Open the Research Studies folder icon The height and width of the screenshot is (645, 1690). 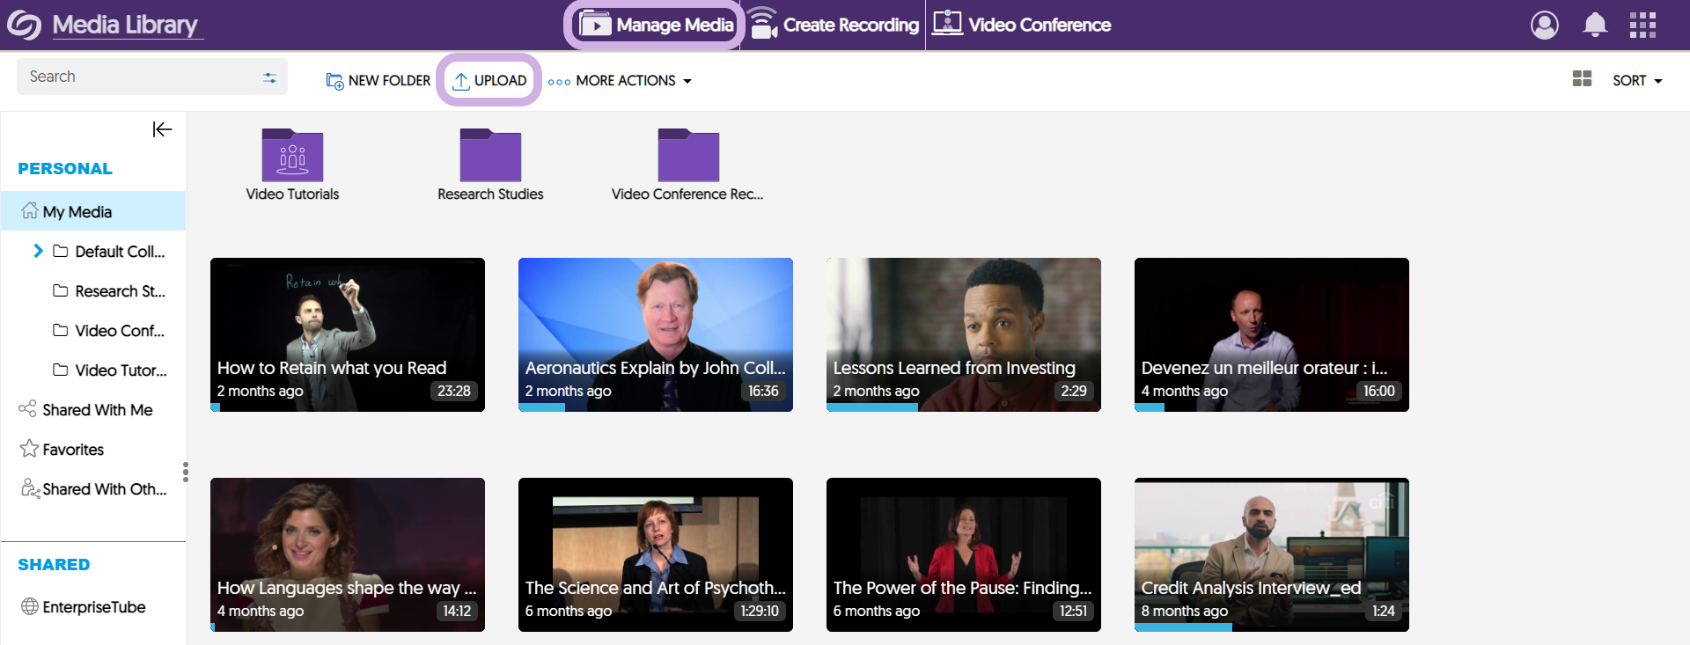490,155
